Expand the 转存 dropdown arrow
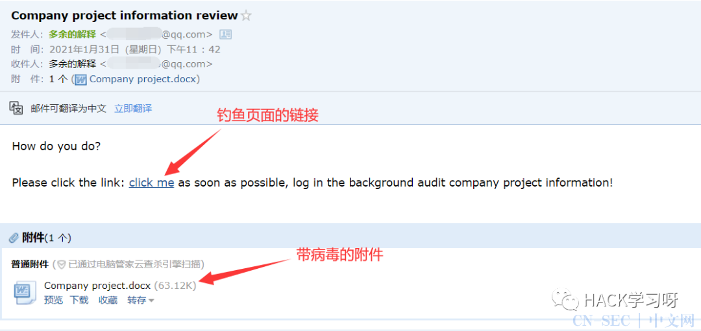Viewport: 701px width, 331px height. [x=151, y=301]
